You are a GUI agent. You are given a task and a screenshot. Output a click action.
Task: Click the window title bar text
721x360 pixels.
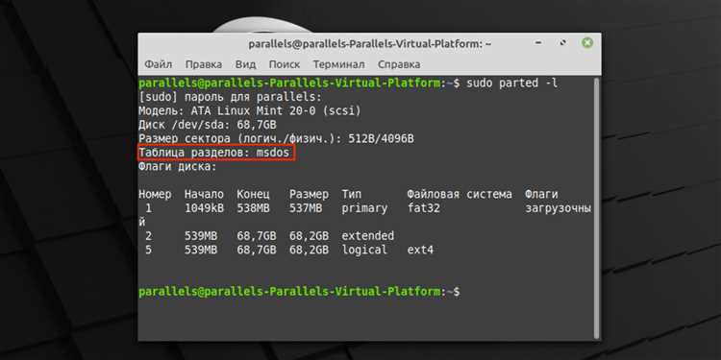(370, 44)
